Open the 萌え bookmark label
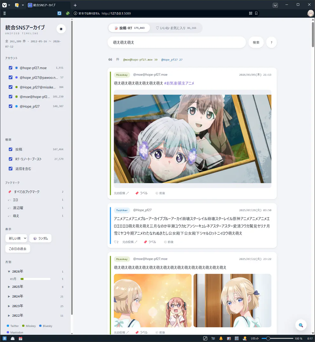 click(x=36, y=216)
